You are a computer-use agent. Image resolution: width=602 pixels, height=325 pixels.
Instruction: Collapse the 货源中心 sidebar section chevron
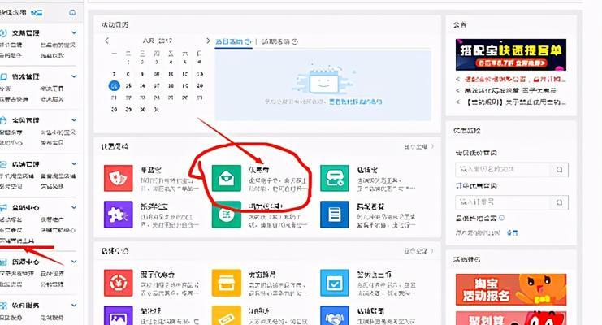click(74, 262)
